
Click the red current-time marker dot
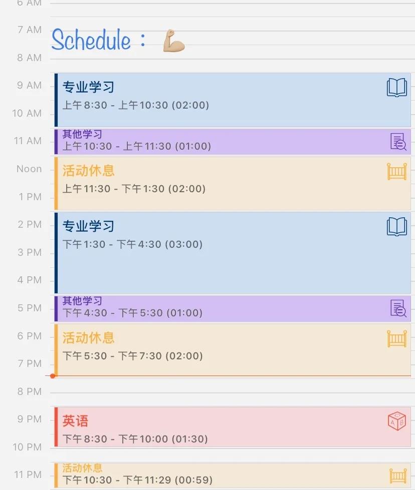point(53,375)
